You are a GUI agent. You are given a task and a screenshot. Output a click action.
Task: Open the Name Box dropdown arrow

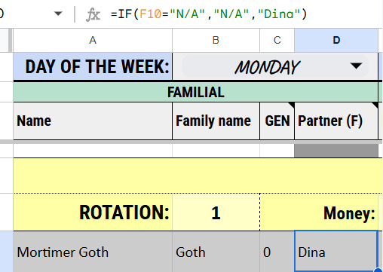click(58, 14)
